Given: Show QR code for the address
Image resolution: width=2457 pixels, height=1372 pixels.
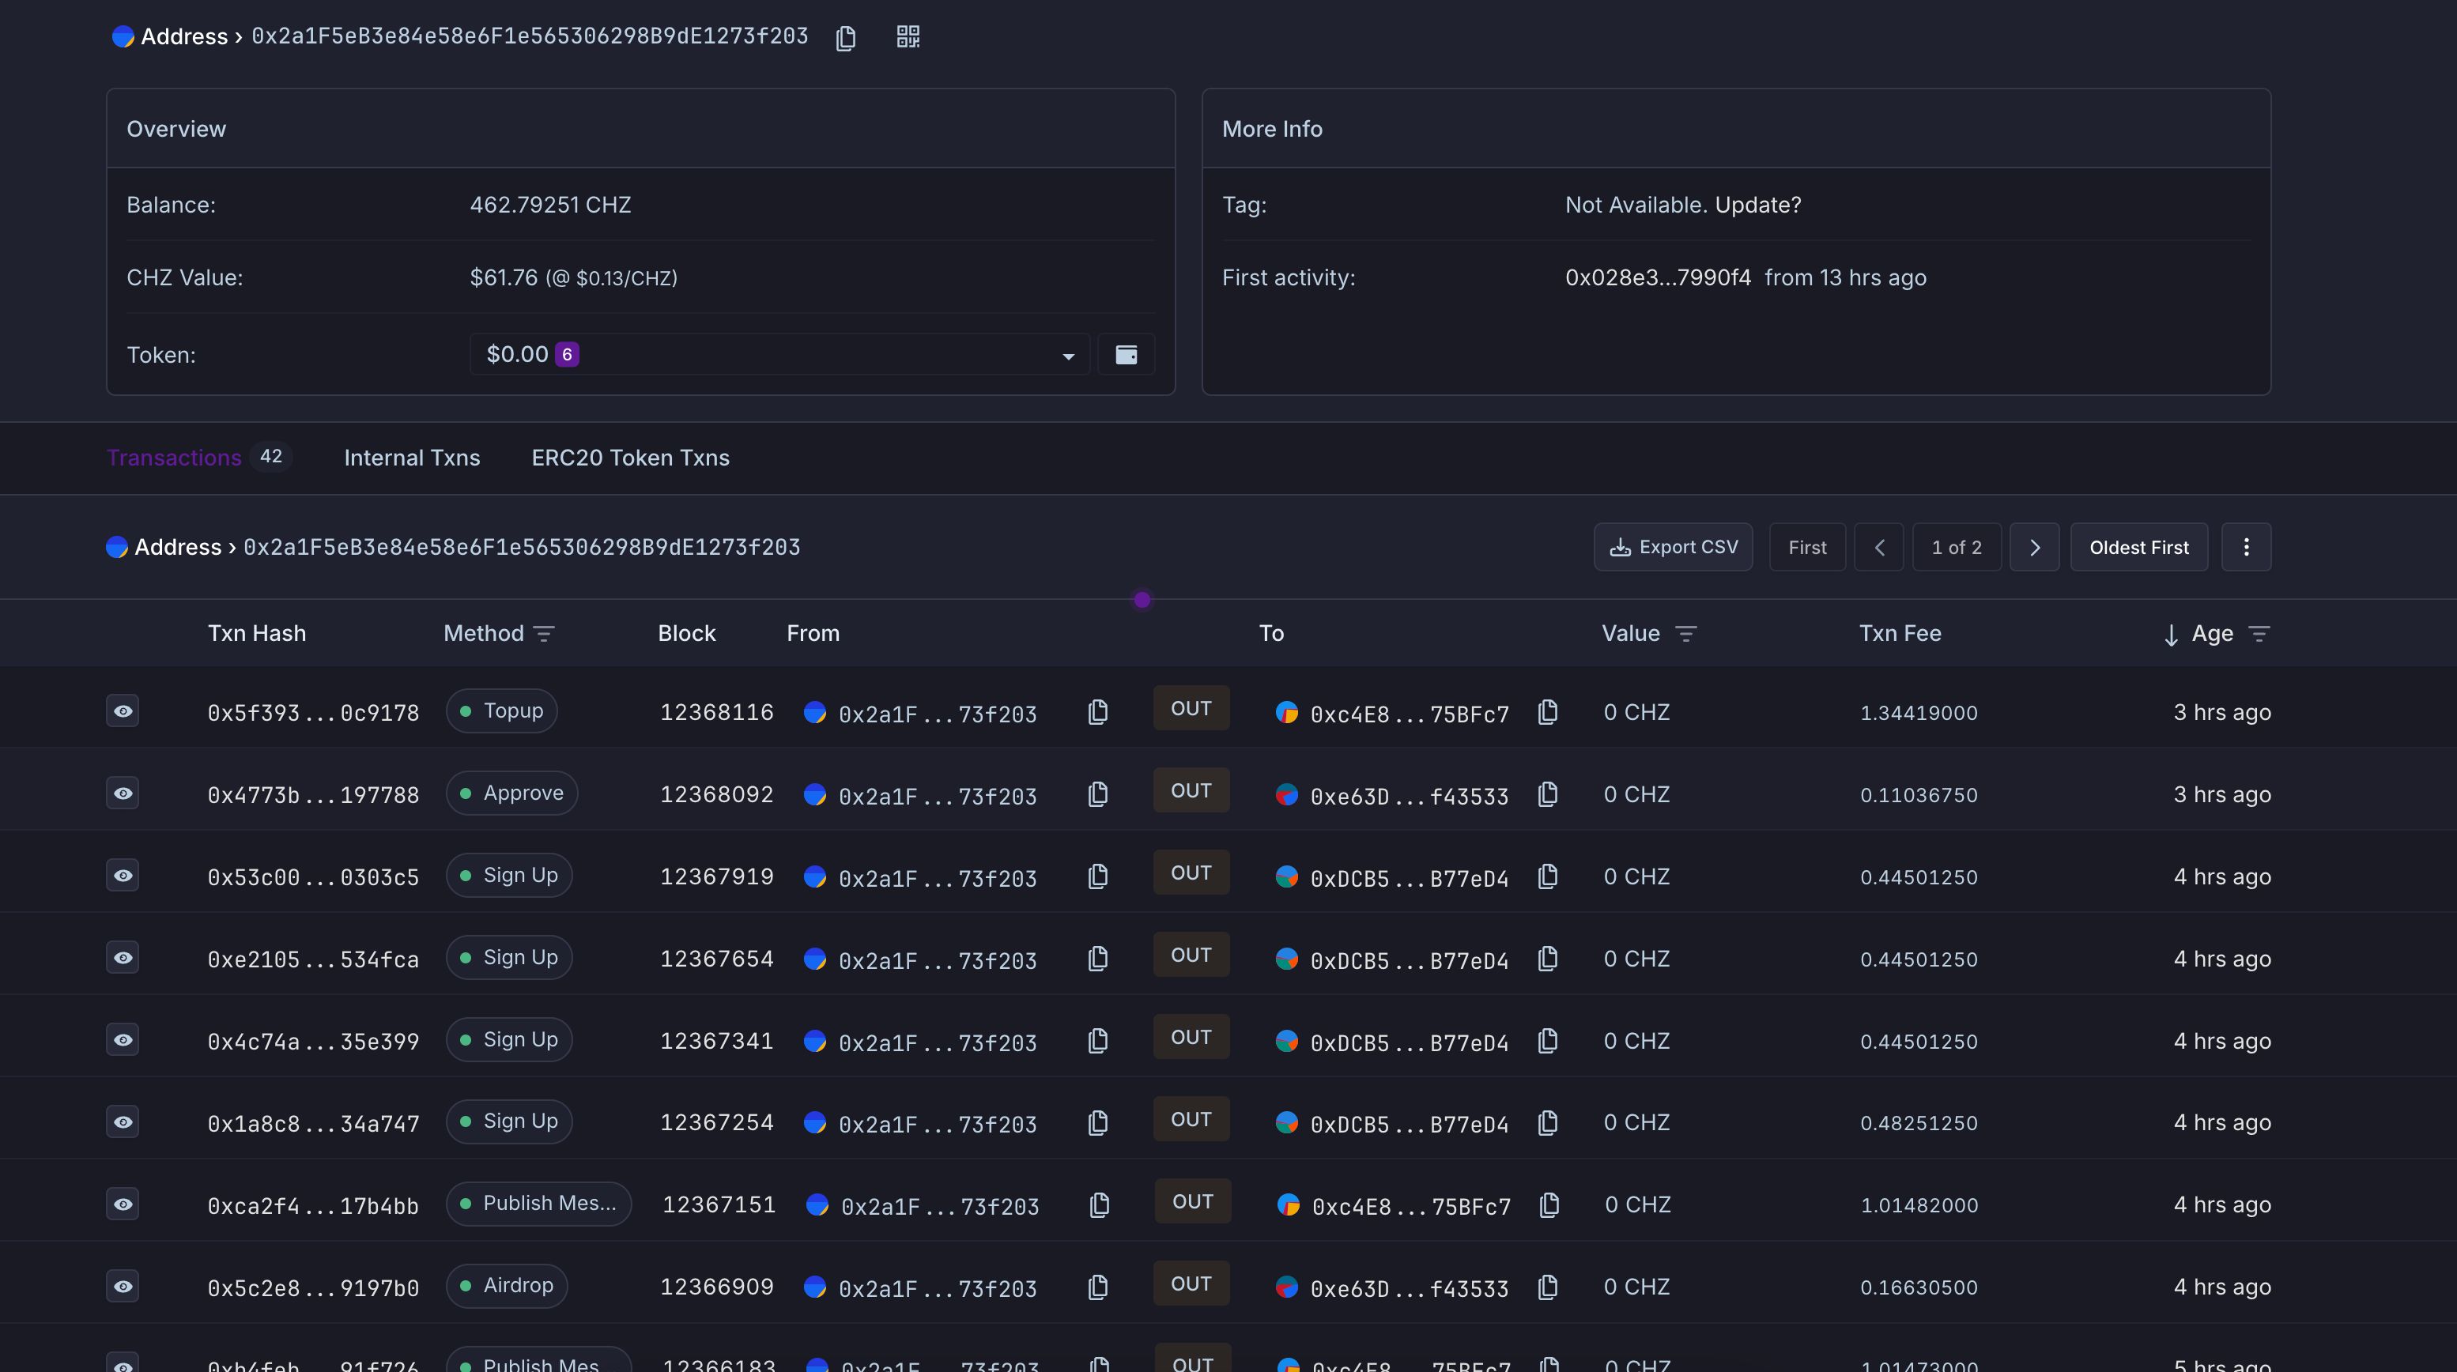Looking at the screenshot, I should tap(908, 36).
